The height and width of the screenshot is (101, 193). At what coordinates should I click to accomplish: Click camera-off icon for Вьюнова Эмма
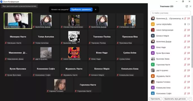click(188, 59)
